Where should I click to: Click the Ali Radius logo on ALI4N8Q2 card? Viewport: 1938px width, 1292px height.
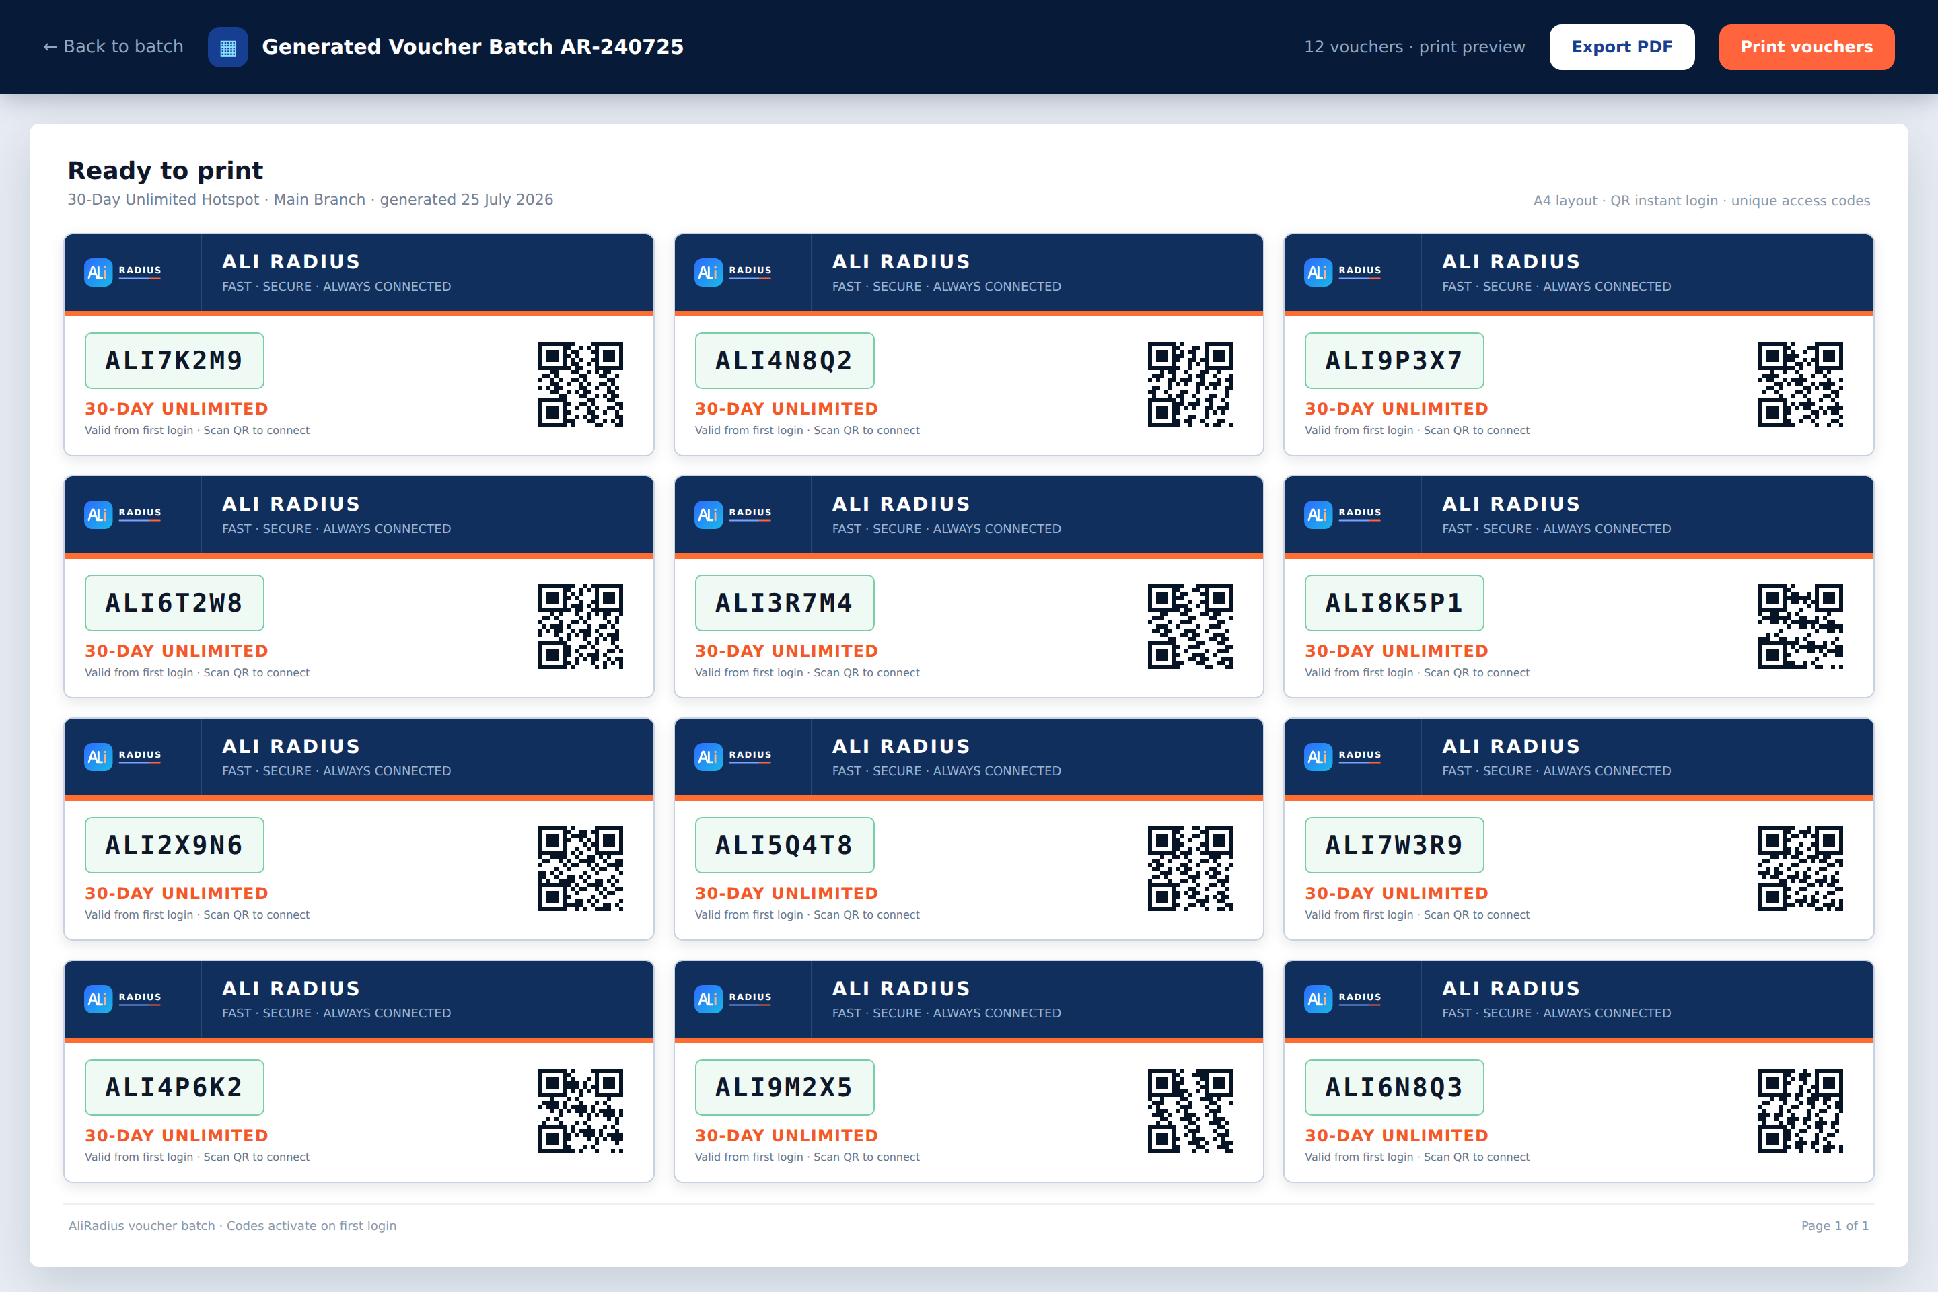point(733,272)
